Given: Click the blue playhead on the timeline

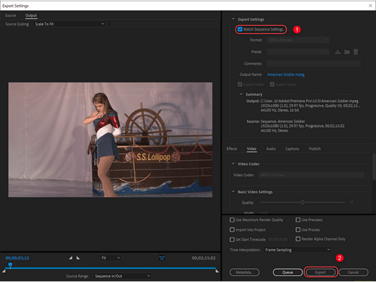Looking at the screenshot, I should tap(10, 265).
